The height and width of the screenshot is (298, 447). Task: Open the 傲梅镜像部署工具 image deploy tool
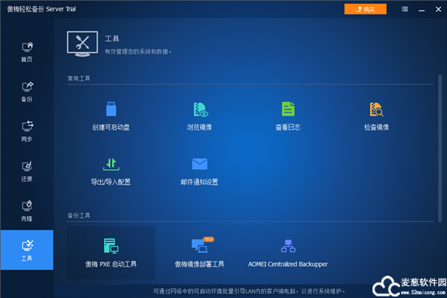(199, 252)
